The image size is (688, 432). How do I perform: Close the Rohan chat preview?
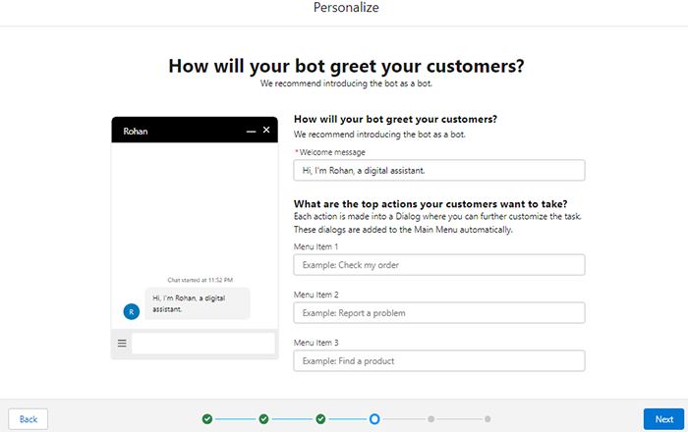tap(266, 130)
